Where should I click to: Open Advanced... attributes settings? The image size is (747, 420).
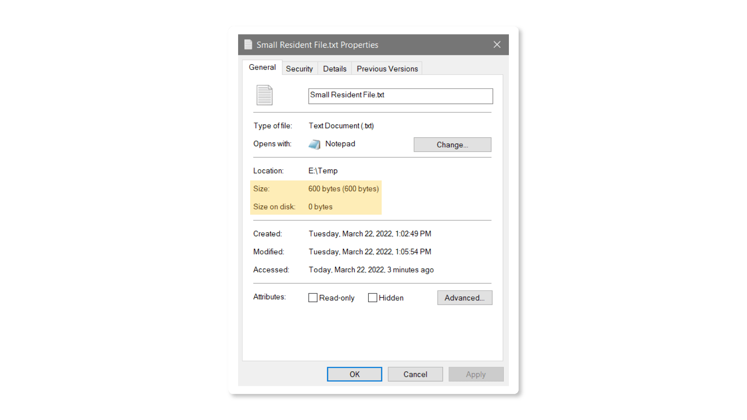pyautogui.click(x=465, y=298)
